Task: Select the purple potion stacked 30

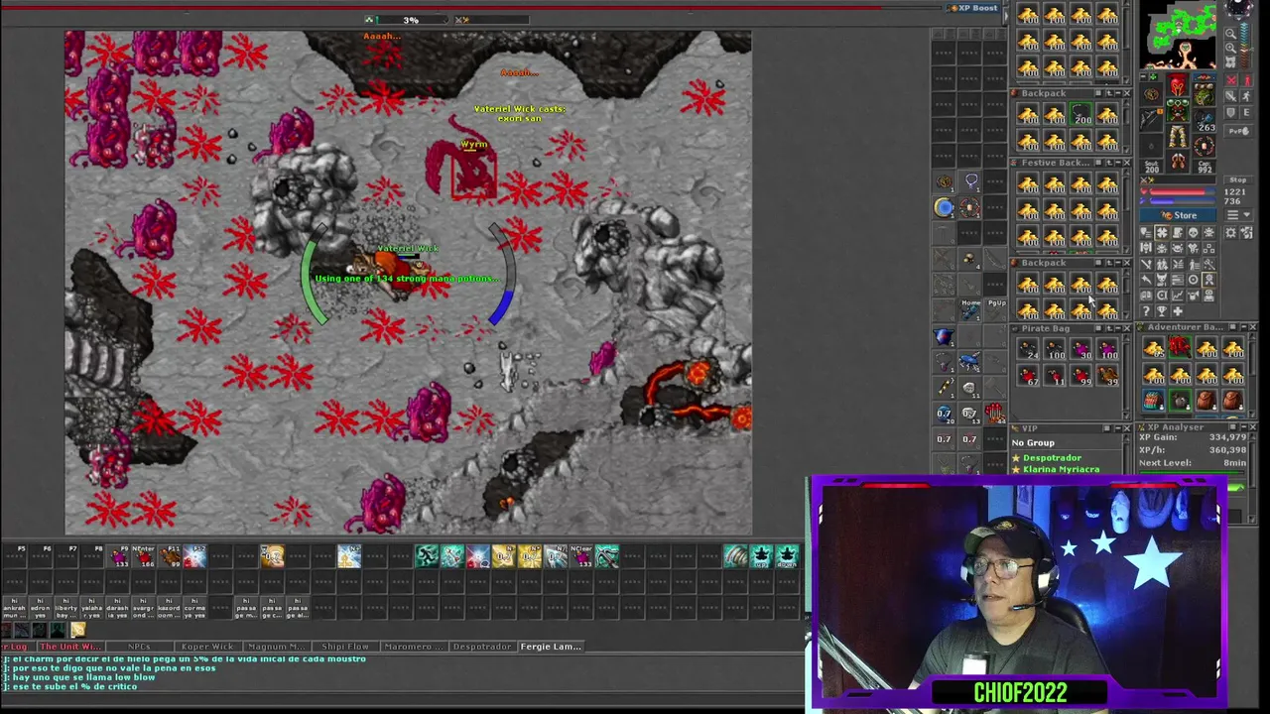Action: pos(1080,348)
